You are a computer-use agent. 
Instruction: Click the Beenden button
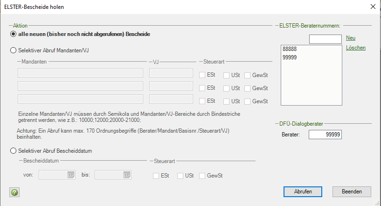(x=352, y=192)
